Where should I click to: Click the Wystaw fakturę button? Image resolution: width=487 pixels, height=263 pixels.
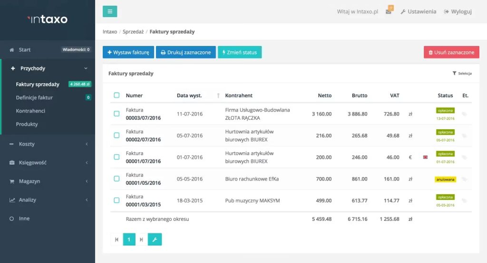point(128,52)
